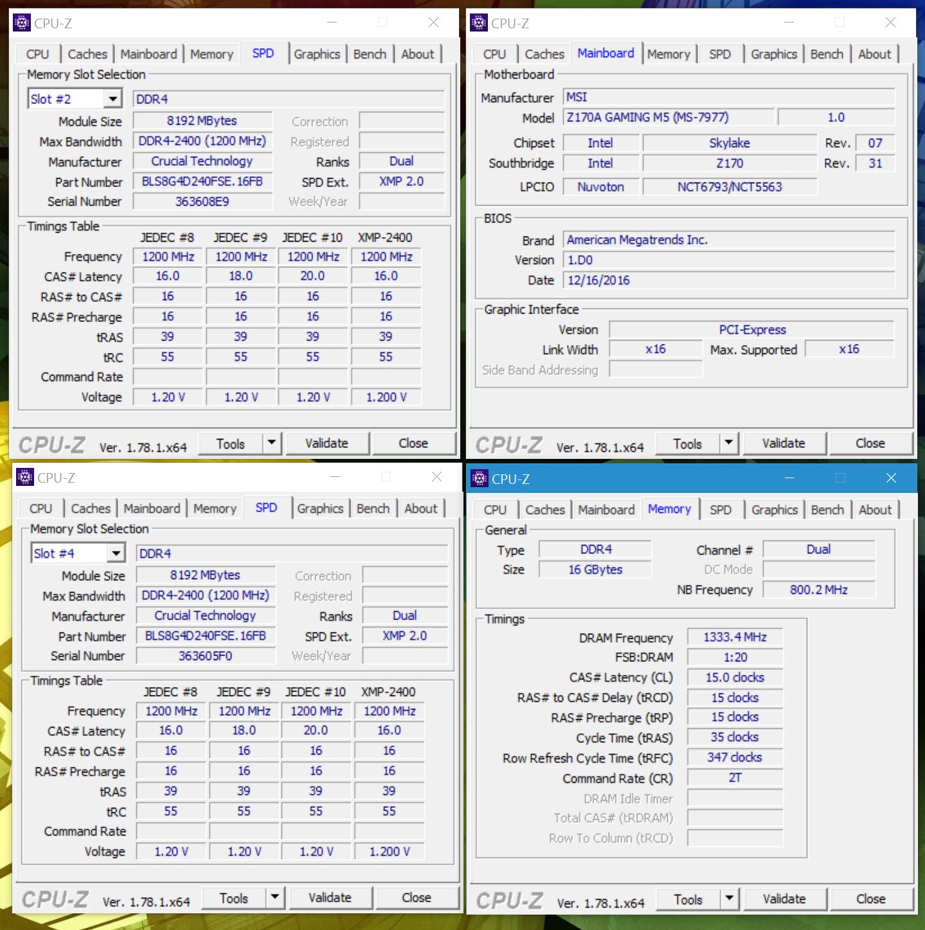Click Validate in the Slot #2 window
The height and width of the screenshot is (930, 925).
(327, 443)
